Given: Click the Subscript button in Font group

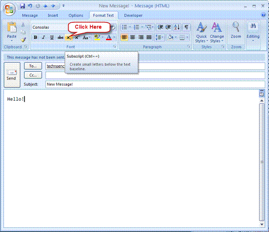Looking at the screenshot, I should coord(69,37).
